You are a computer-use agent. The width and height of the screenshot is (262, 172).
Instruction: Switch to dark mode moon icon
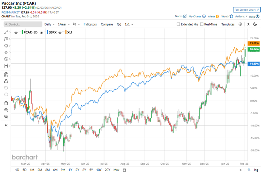(256, 24)
